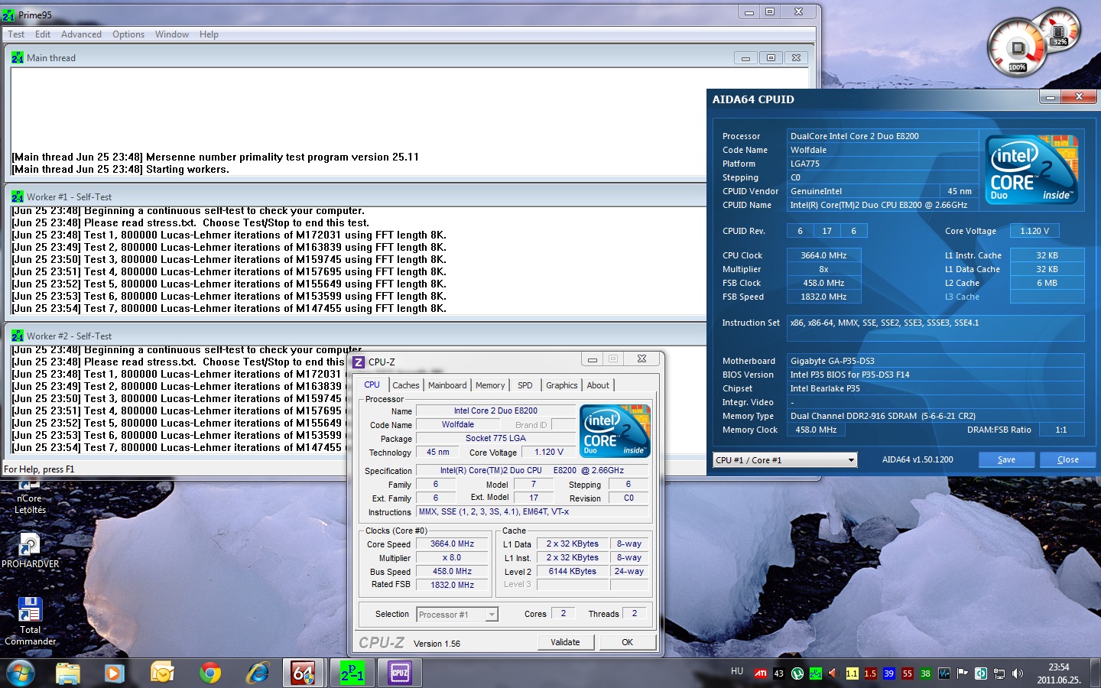Switch to the SPD tab in CPU-Z
1101x688 pixels.
[x=525, y=385]
